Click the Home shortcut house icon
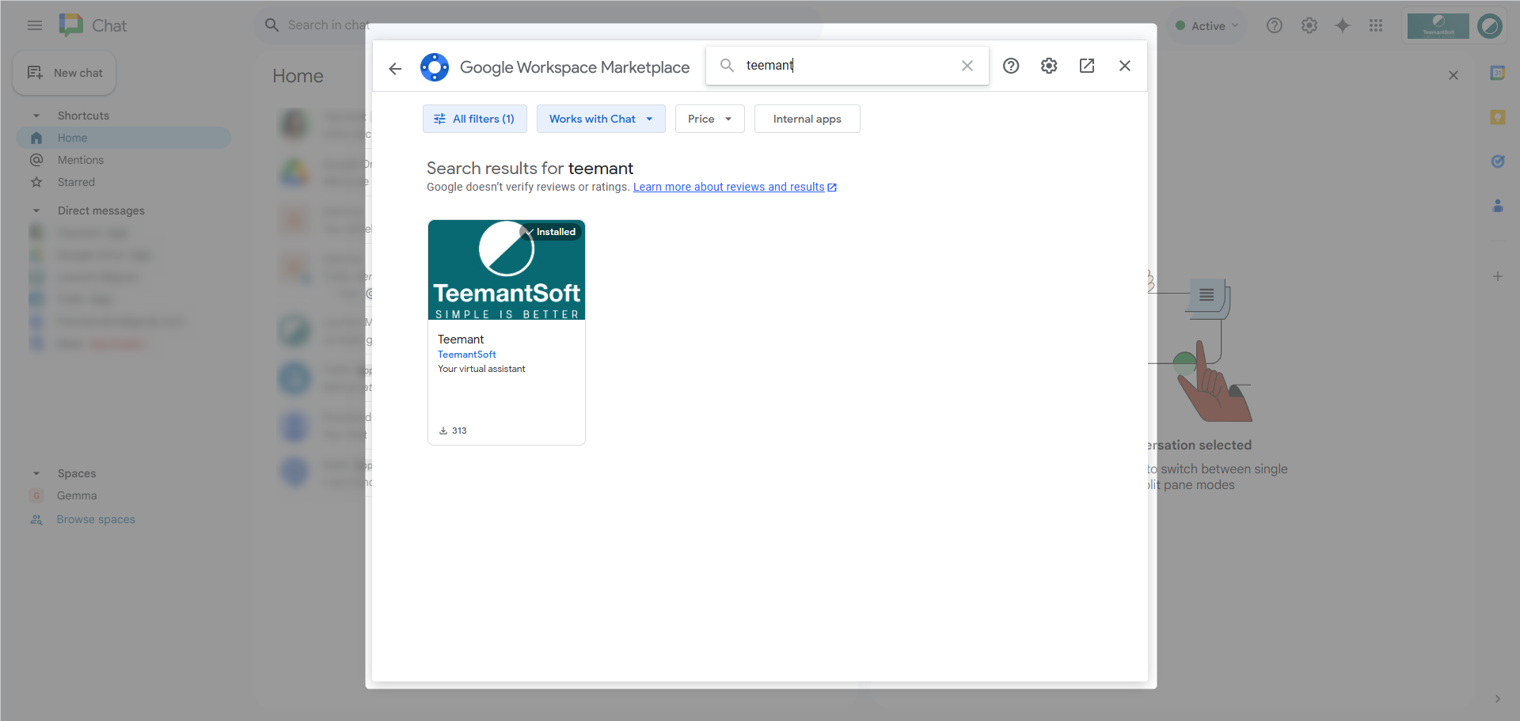Screen dimensions: 1520x721 click(x=36, y=138)
